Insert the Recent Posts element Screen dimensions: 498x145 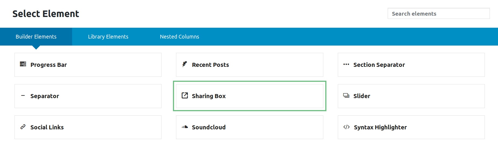tap(250, 65)
